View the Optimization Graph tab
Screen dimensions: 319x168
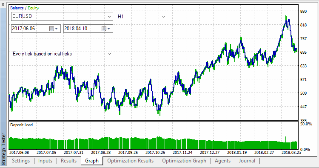tap(184, 161)
